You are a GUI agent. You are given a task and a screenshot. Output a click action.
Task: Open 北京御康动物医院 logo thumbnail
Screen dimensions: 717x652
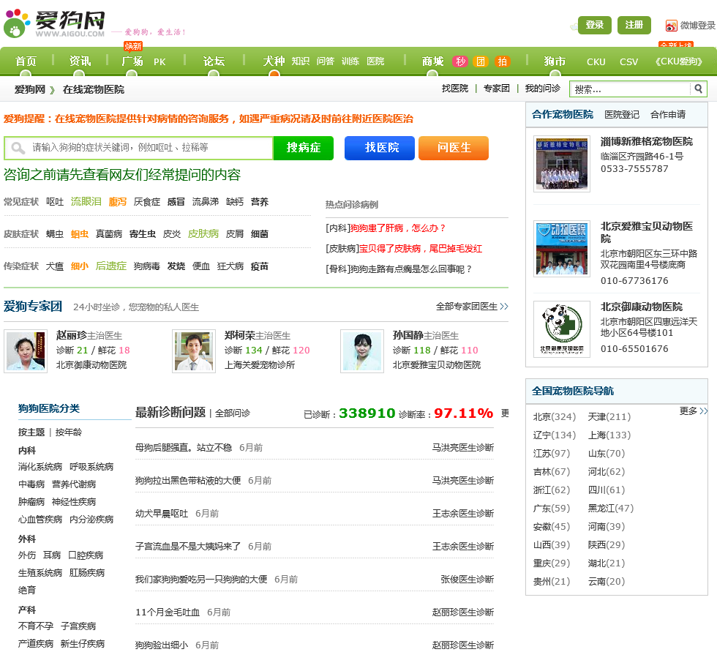562,329
